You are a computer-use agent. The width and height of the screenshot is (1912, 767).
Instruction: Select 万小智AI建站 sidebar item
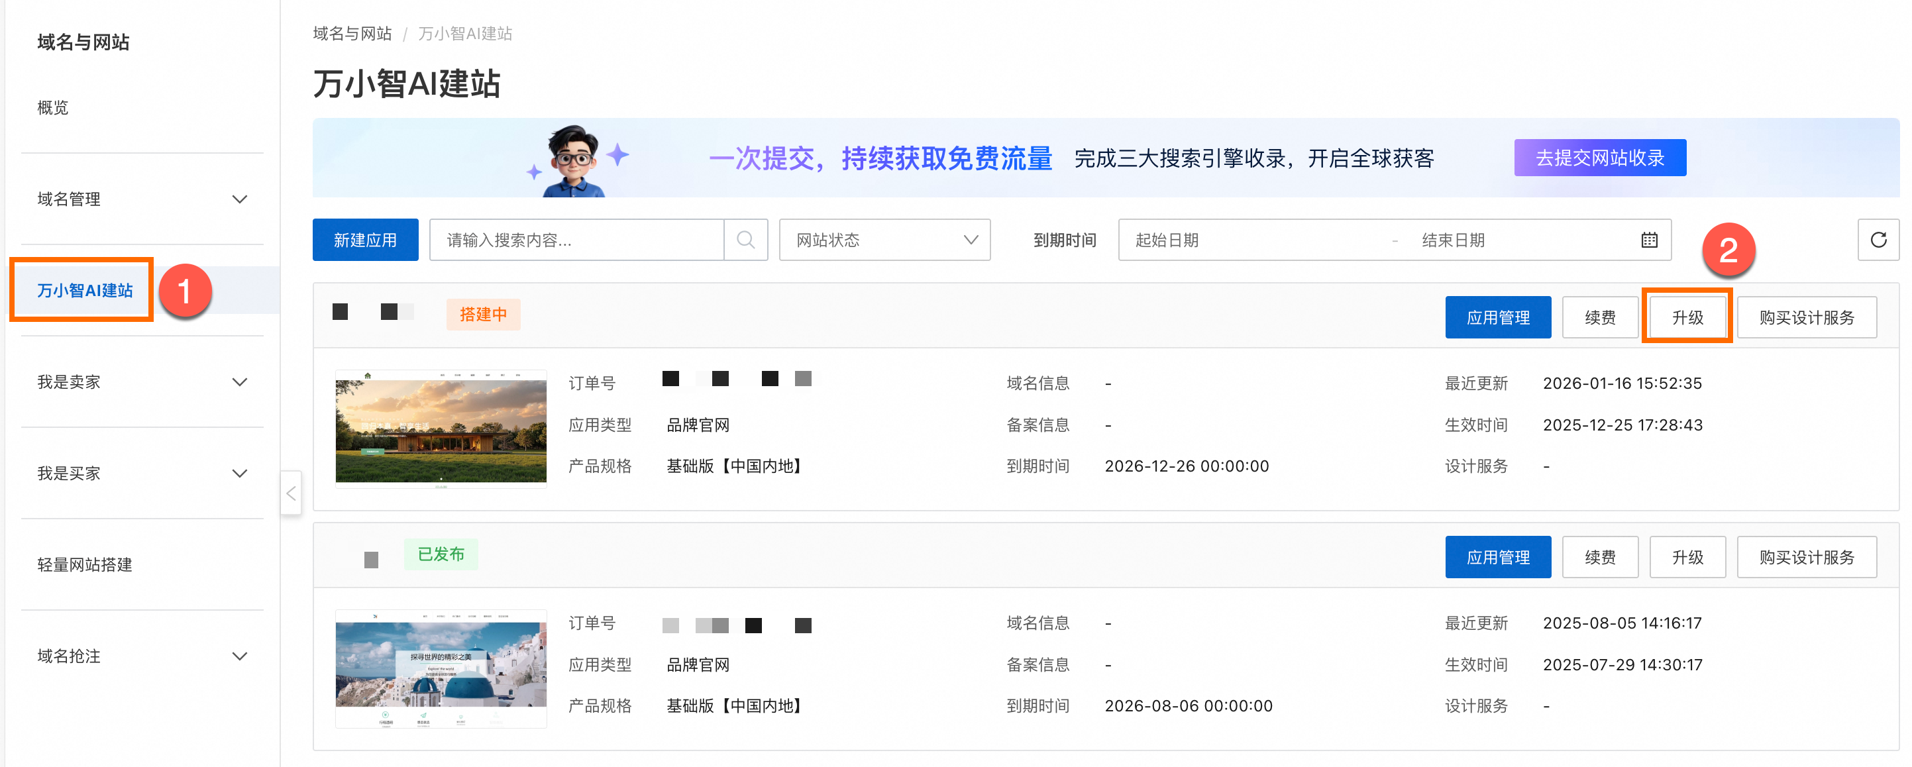85,290
